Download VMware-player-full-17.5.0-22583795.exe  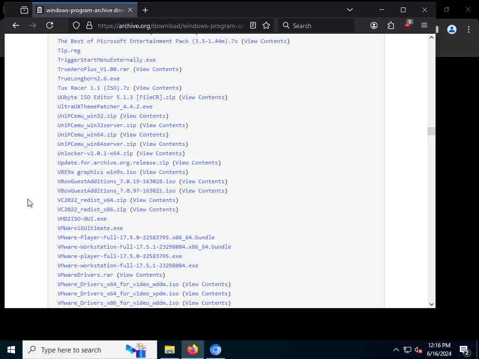coord(120,256)
